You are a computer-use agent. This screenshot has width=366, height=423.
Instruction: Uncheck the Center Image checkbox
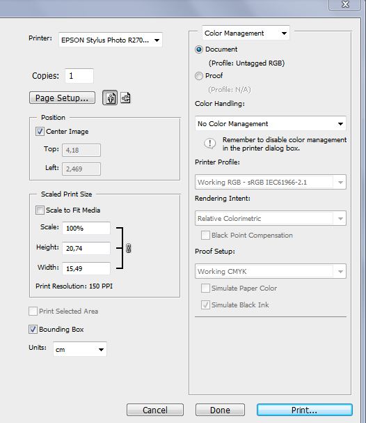(40, 132)
